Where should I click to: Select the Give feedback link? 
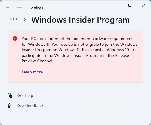tap(30, 105)
